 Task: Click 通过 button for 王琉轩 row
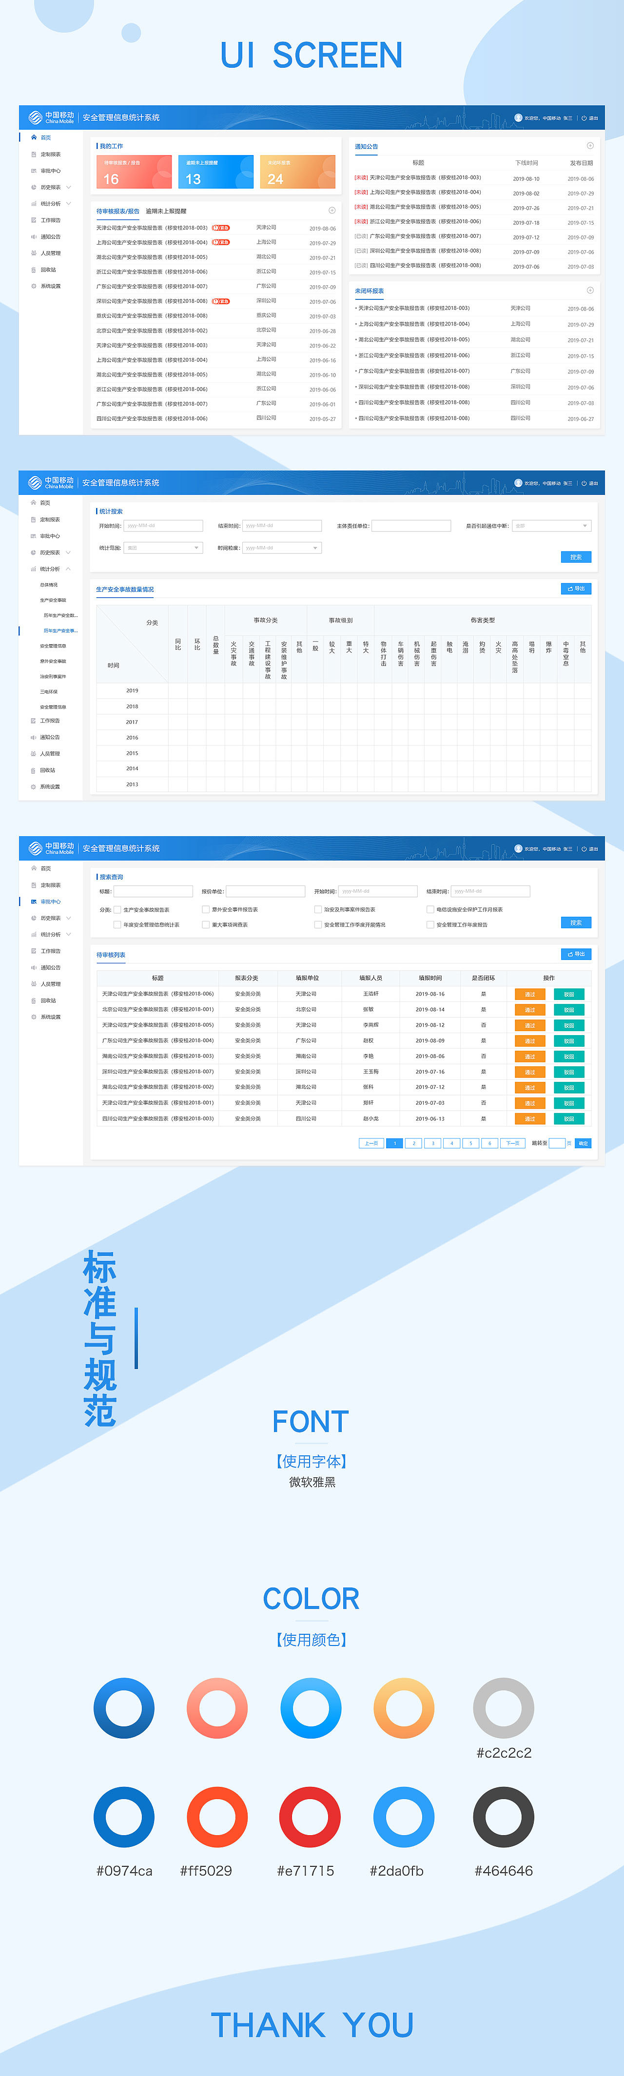point(530,995)
